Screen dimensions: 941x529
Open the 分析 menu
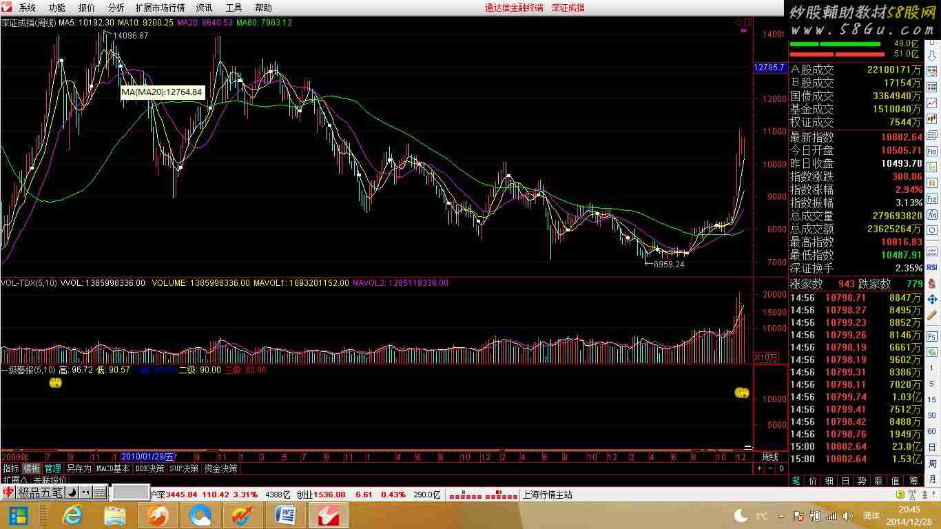116,8
